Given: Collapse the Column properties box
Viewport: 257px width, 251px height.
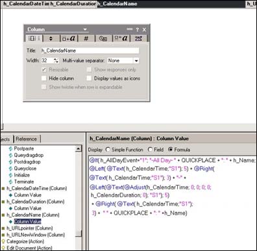Looking at the screenshot, I should (130, 29).
